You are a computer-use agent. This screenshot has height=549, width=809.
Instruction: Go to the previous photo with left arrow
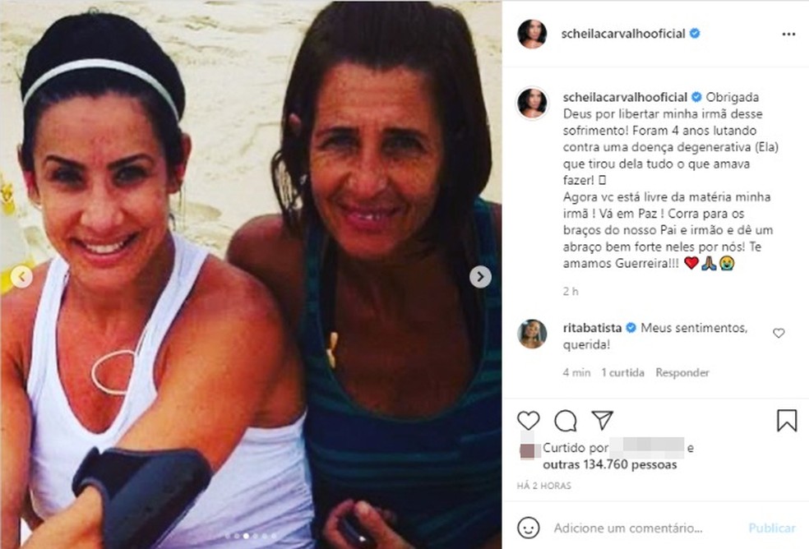click(x=21, y=277)
